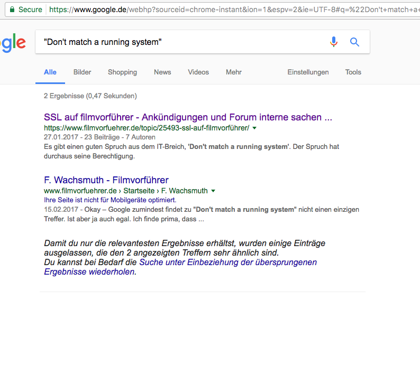
Task: Open the Einstellungen menu
Action: (x=308, y=72)
